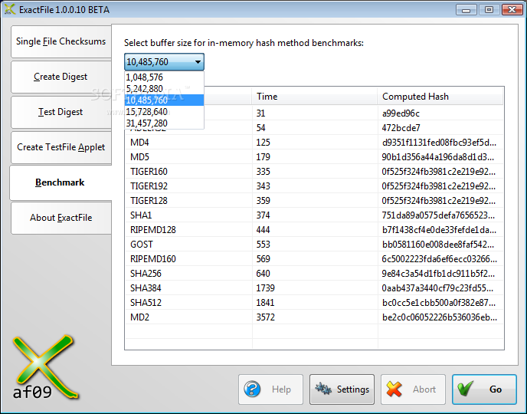
Task: Click the gears icon on Settings button
Action: (x=323, y=389)
